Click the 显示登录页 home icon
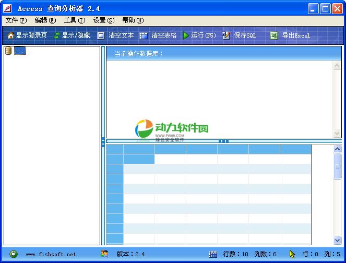 (x=10, y=35)
